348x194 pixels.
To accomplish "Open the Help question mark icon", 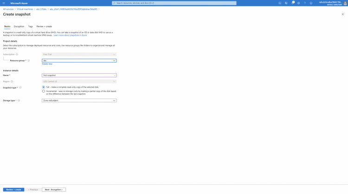I will [305, 3].
